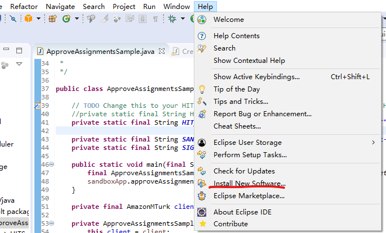Close the open Help menu
The width and height of the screenshot is (386, 233).
(x=205, y=7)
